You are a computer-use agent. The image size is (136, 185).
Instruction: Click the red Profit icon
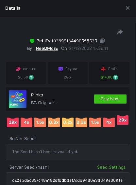103,69
